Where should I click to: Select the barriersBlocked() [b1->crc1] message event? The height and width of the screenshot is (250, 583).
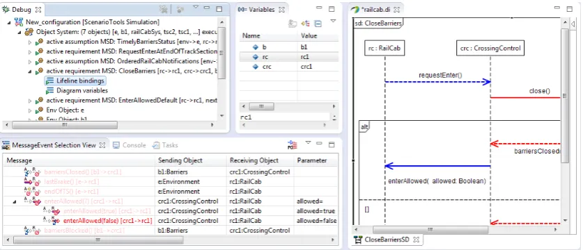coord(84,231)
